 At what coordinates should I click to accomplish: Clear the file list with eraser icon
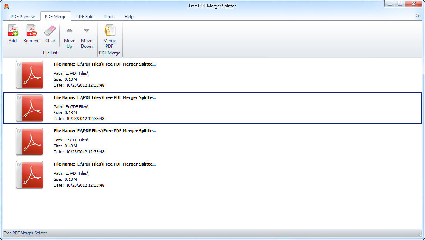coord(50,30)
